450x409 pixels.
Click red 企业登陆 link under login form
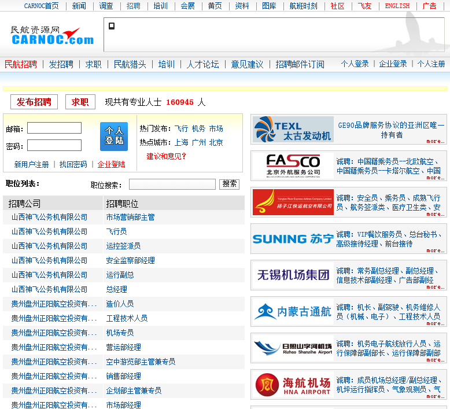[112, 164]
